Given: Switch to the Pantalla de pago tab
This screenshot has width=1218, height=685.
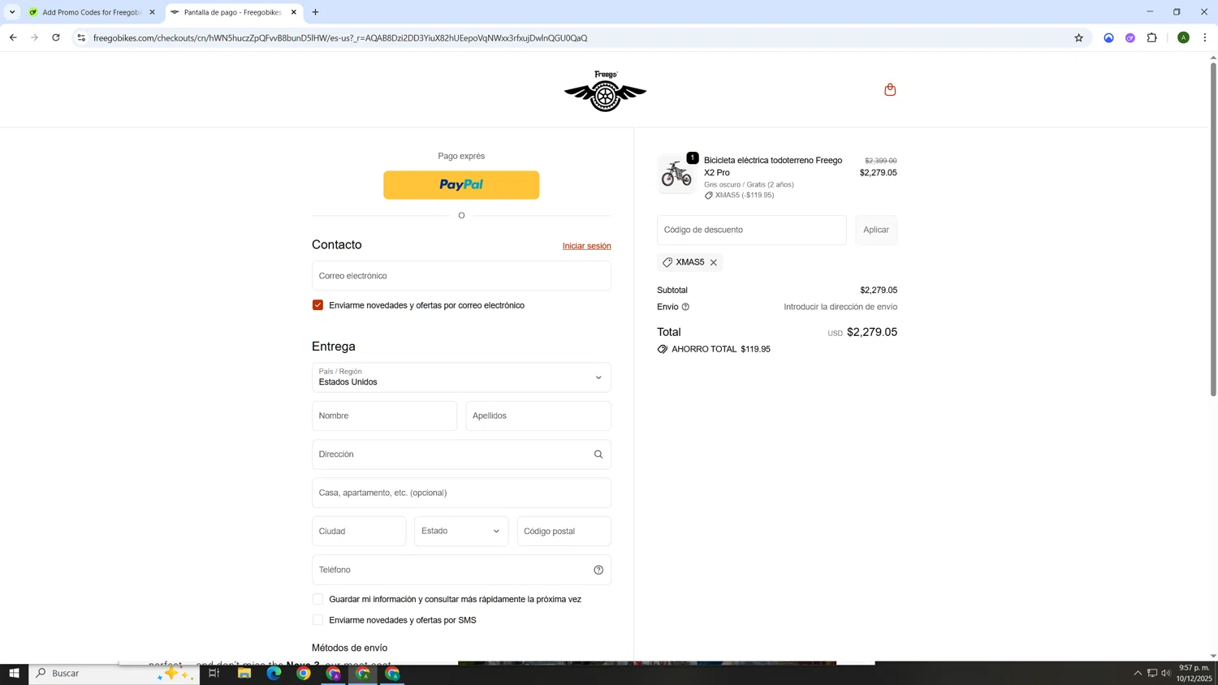Looking at the screenshot, I should [x=232, y=12].
